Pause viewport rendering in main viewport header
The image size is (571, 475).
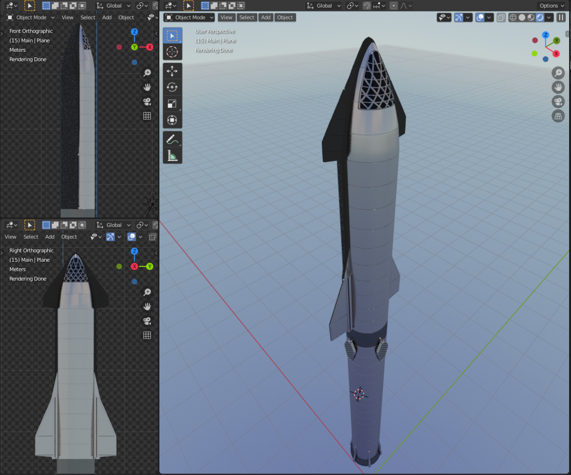[x=561, y=18]
